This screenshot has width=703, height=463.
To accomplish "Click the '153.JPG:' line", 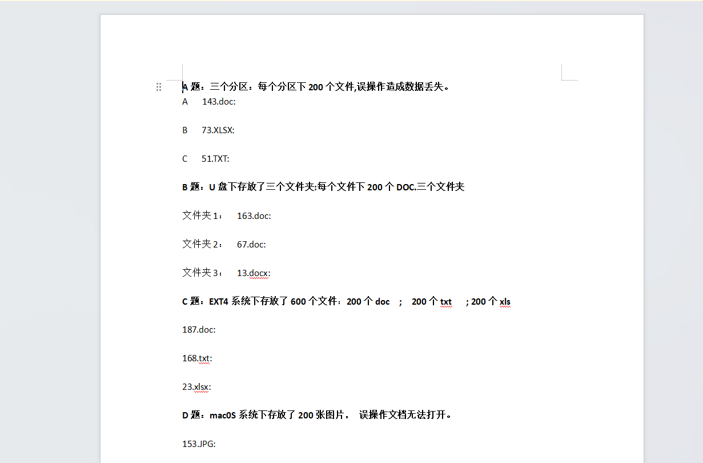I will click(199, 444).
